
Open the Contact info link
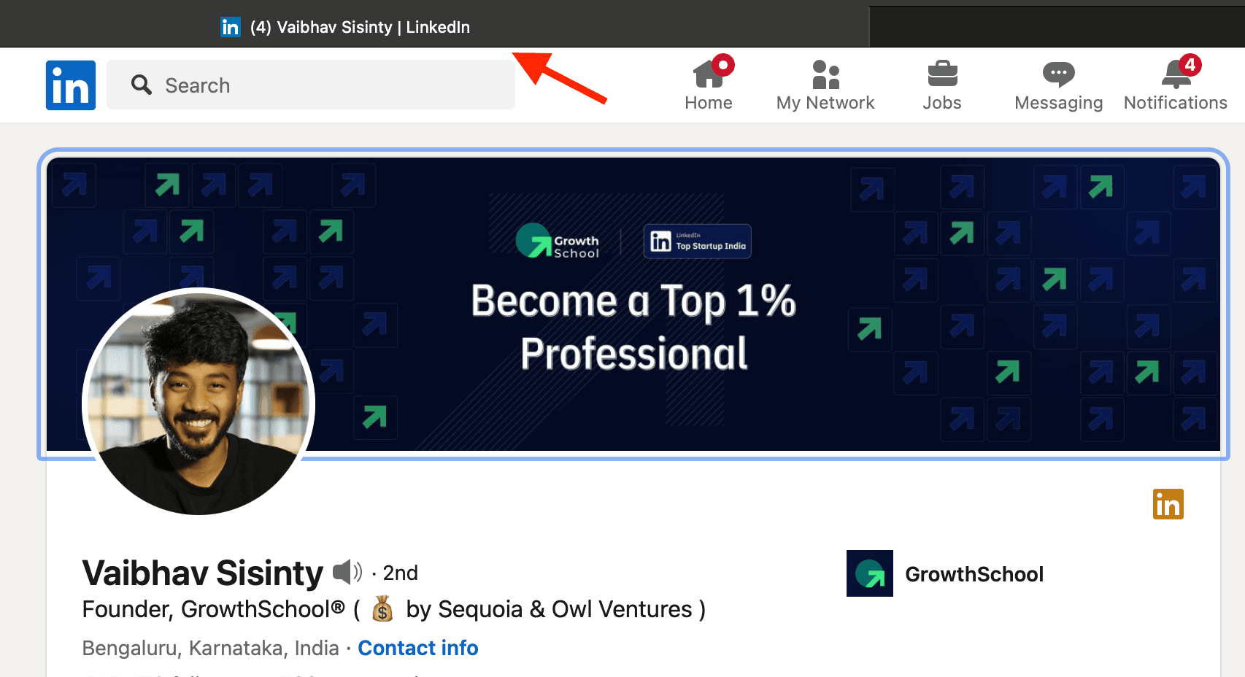click(418, 648)
